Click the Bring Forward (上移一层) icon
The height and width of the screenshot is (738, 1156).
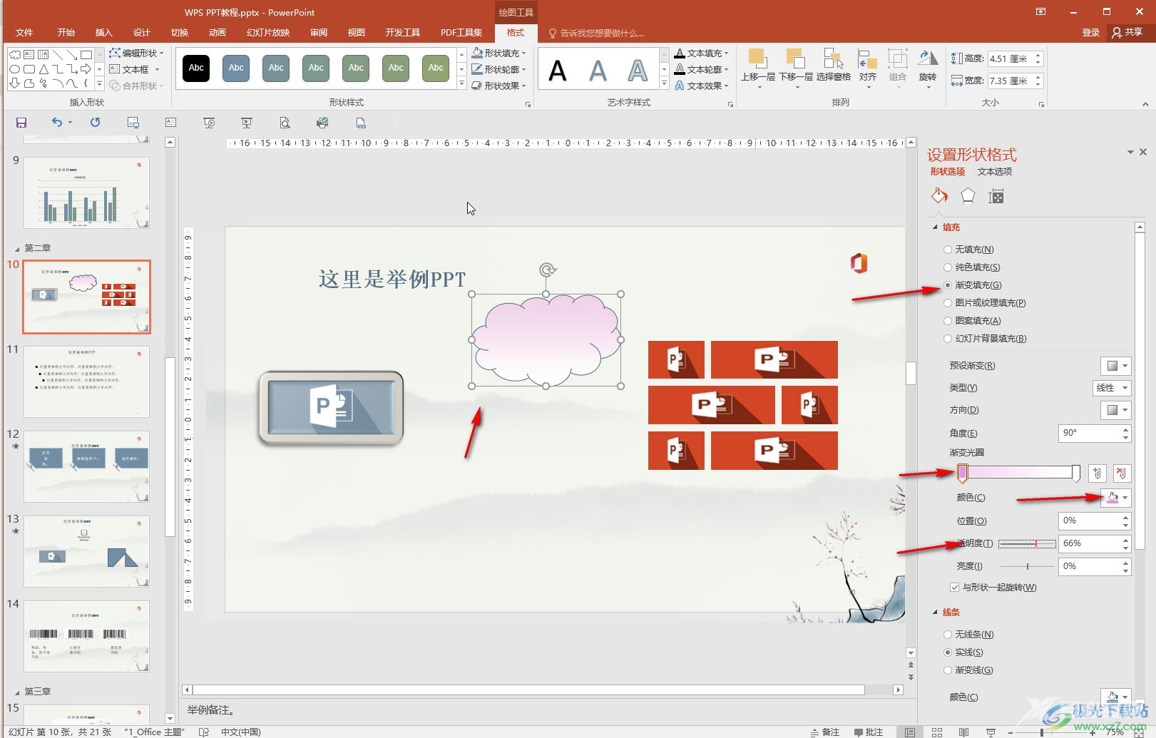(x=757, y=59)
